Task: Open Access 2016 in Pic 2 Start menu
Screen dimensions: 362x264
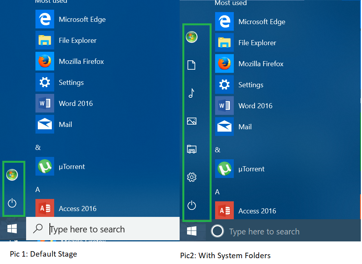Action: coord(245,211)
